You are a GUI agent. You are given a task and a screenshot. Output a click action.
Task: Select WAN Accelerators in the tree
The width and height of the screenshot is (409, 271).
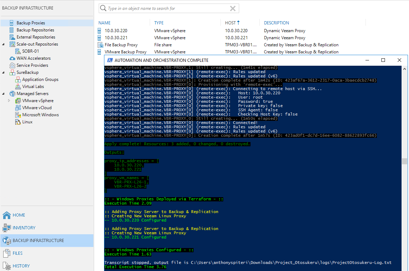34,58
